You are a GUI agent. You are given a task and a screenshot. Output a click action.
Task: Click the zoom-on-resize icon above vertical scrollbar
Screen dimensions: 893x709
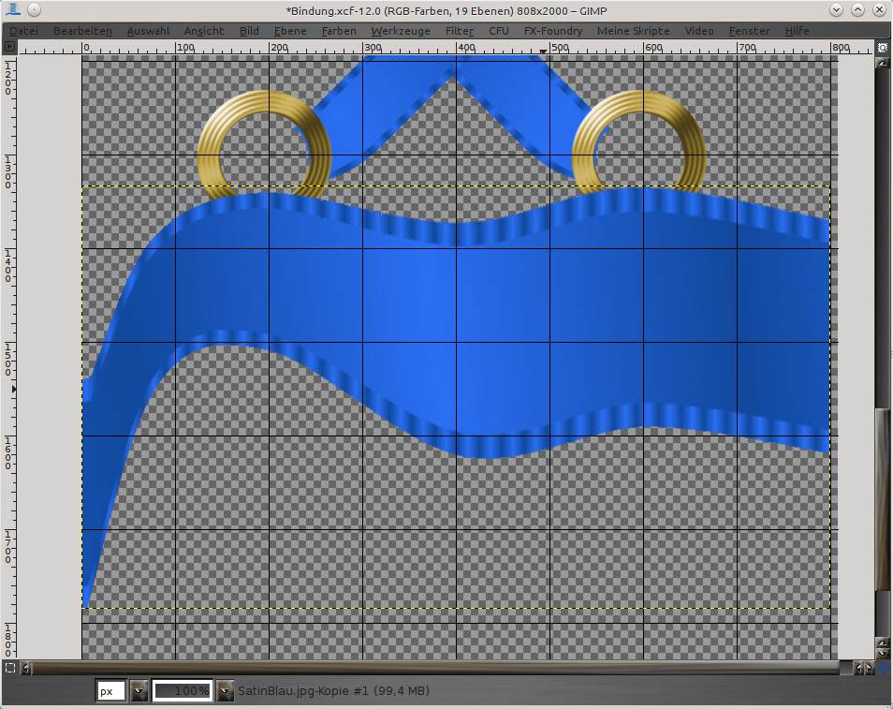point(883,47)
